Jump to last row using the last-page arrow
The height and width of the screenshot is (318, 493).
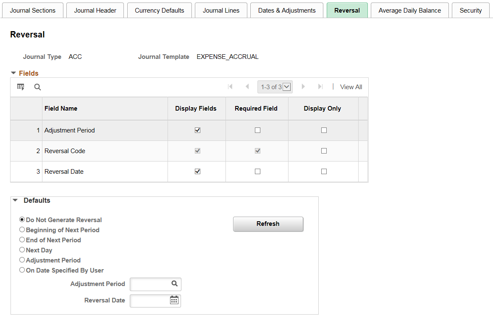(320, 87)
